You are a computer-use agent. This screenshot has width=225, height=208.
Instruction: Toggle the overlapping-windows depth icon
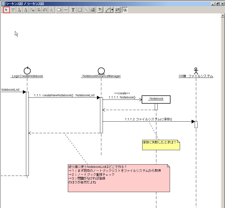(x=125, y=10)
